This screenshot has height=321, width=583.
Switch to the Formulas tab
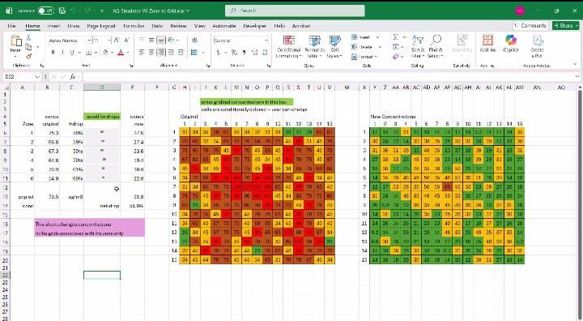[x=134, y=26]
